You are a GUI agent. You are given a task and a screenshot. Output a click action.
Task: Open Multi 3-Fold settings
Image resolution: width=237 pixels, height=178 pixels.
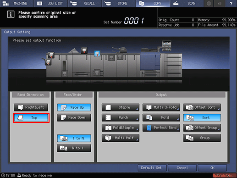click(x=161, y=107)
